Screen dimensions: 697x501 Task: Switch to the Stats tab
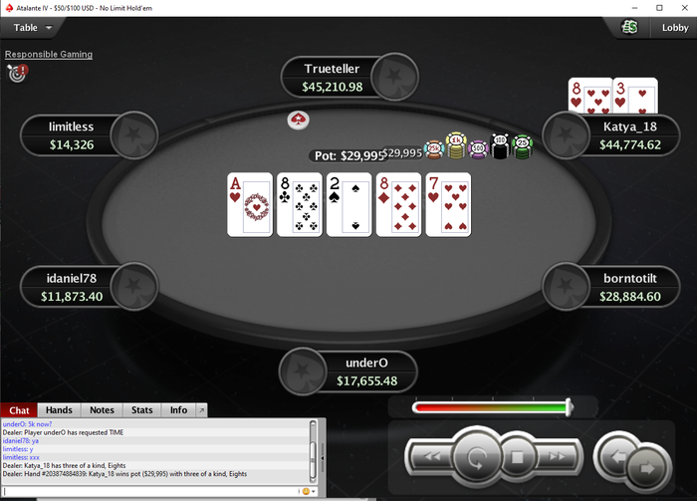coord(141,410)
